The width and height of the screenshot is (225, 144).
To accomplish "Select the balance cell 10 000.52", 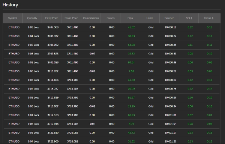I will click(x=171, y=71).
